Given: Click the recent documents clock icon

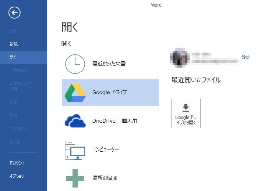Looking at the screenshot, I should pos(75,64).
